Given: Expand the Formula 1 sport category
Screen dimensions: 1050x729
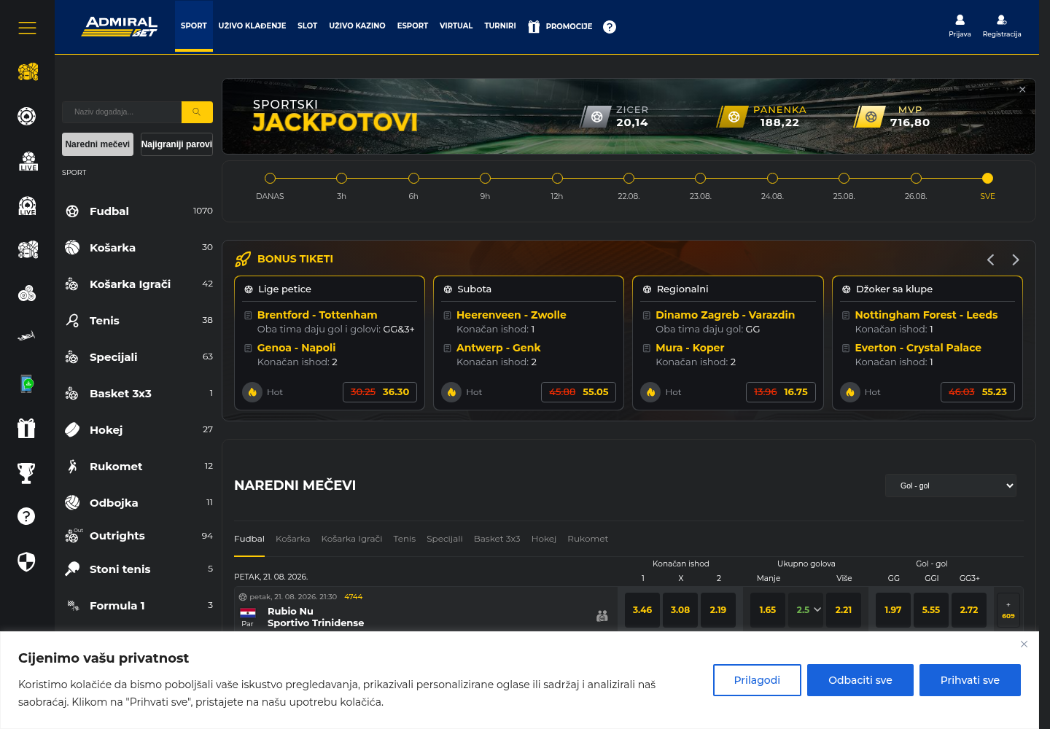Looking at the screenshot, I should click(x=138, y=606).
